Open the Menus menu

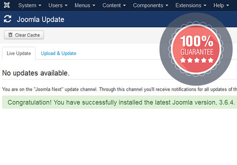[x=85, y=6]
